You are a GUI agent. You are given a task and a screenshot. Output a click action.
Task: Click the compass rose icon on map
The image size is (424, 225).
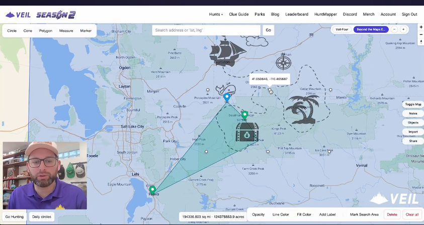[x=284, y=63]
